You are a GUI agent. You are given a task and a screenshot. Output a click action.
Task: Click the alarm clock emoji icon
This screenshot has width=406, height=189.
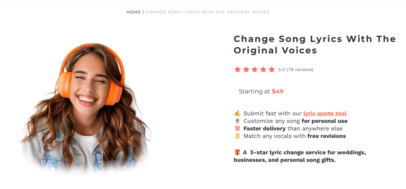pyautogui.click(x=238, y=129)
